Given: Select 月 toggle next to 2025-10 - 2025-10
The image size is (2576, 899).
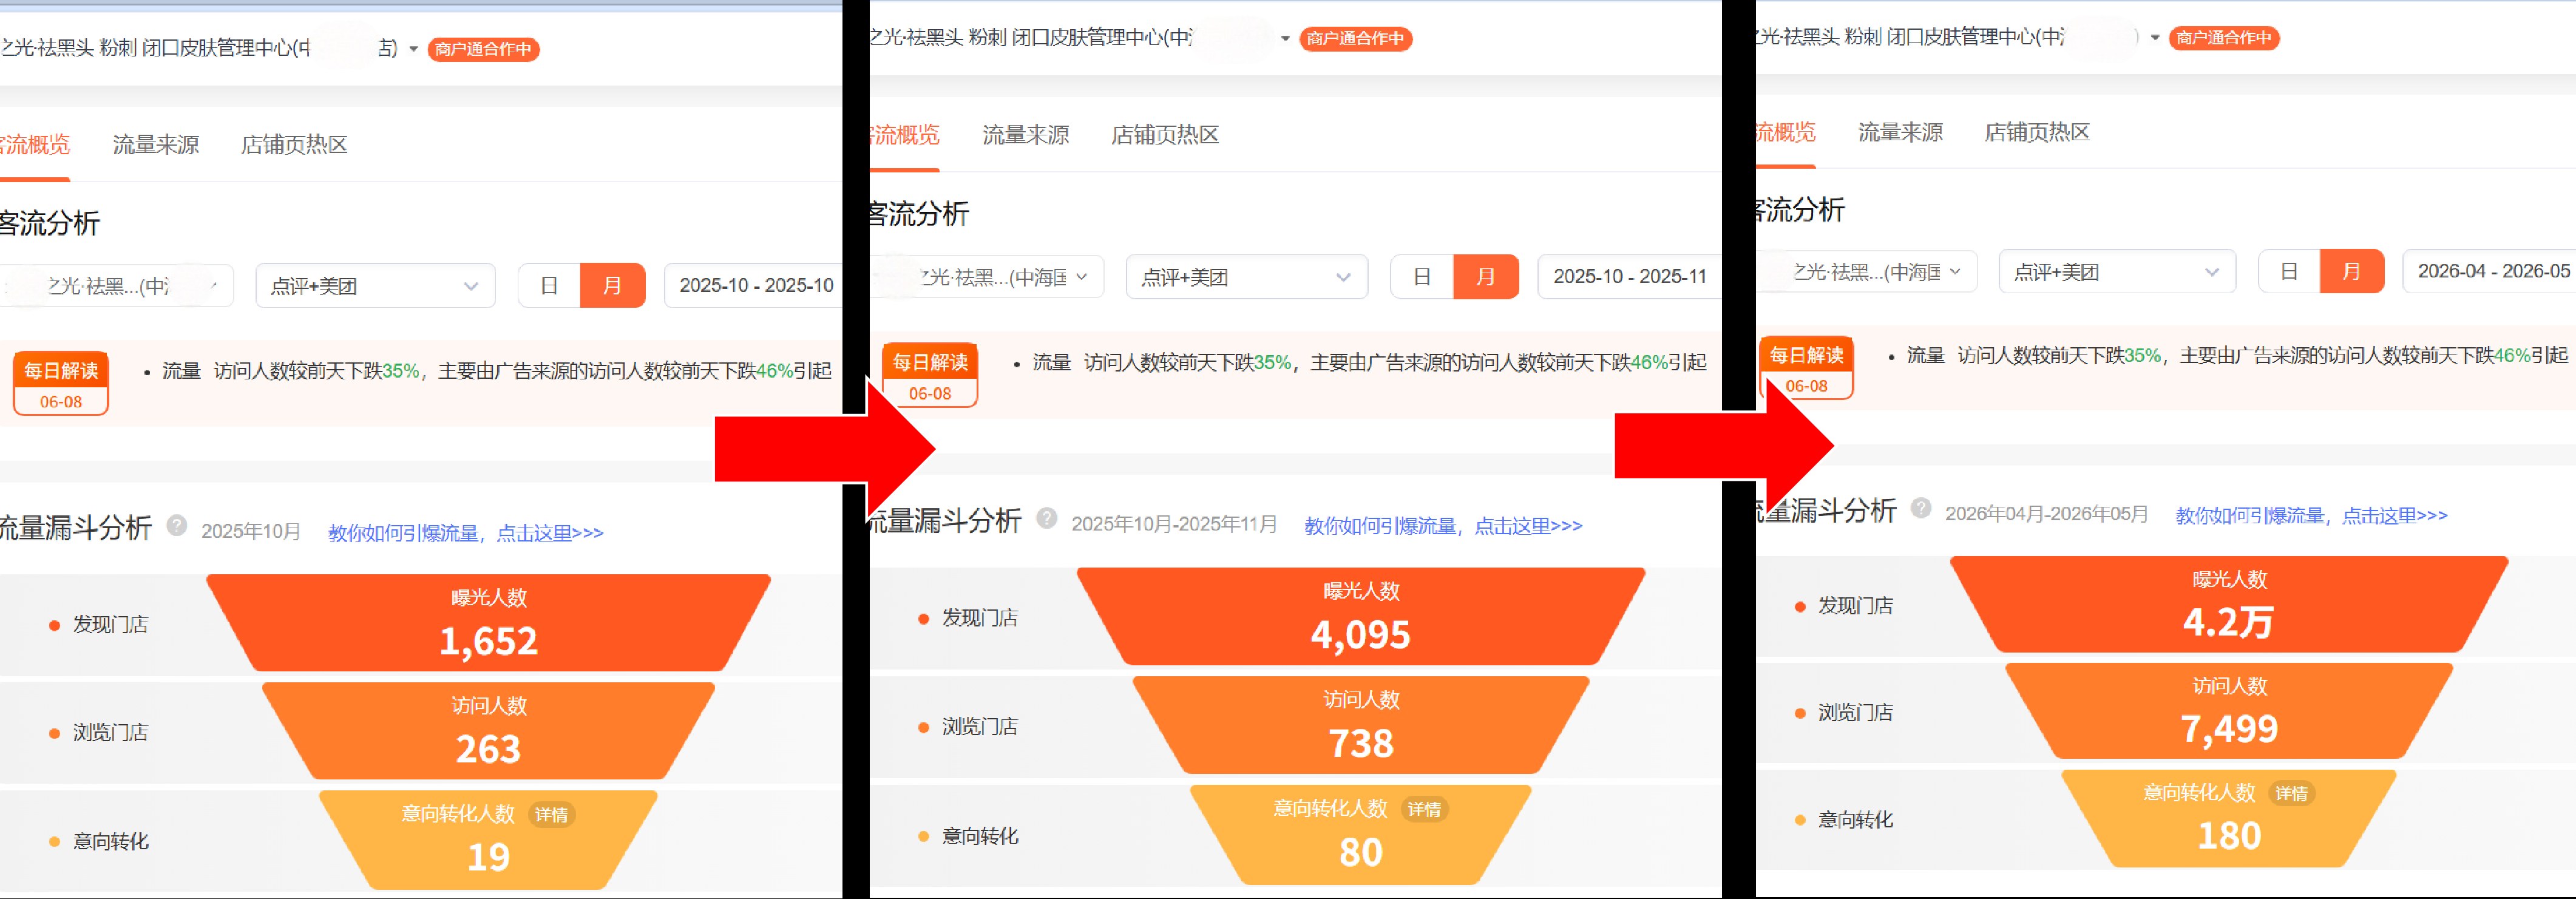Looking at the screenshot, I should pos(612,286).
